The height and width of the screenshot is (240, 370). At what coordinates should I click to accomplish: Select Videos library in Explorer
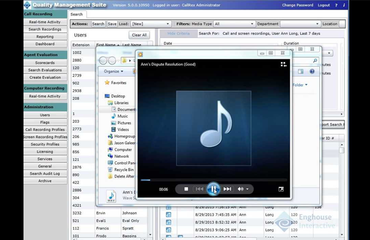pyautogui.click(x=120, y=130)
